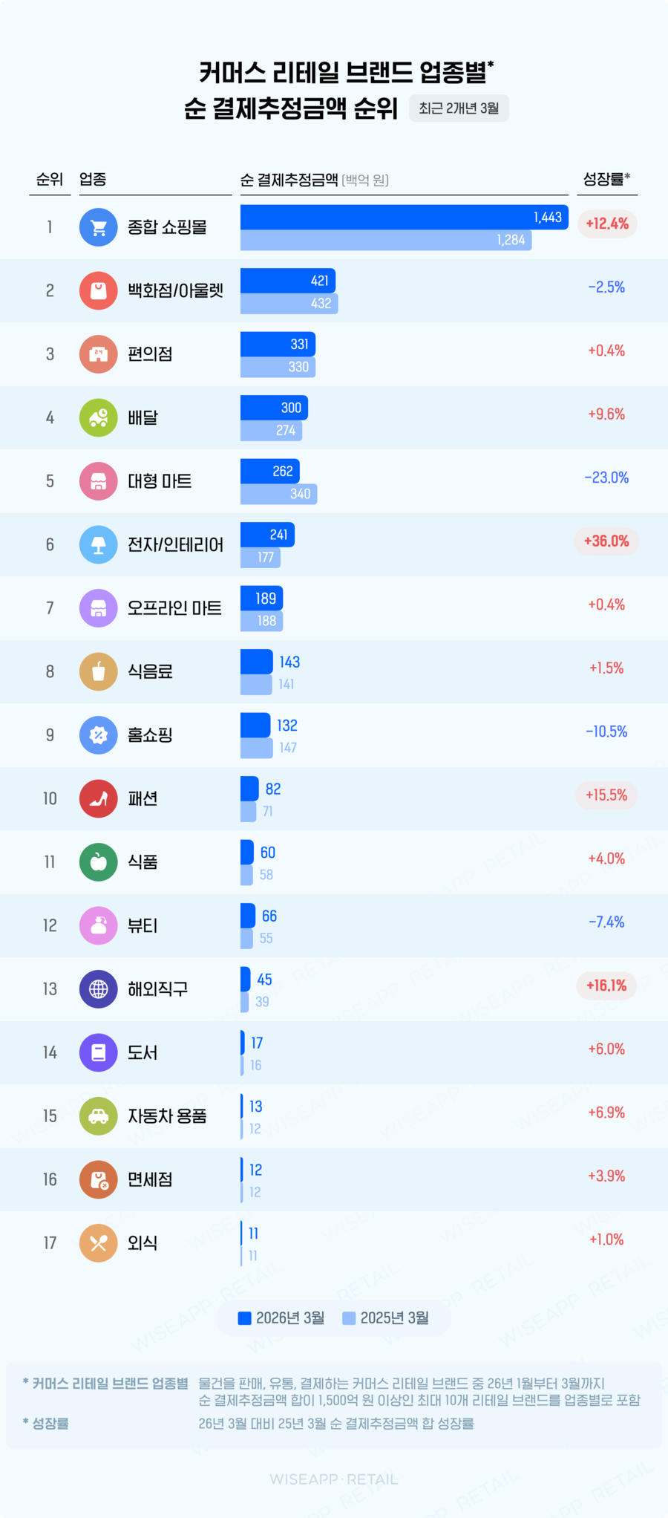Select the convenience store icon for 편의점
The height and width of the screenshot is (1518, 668).
98,354
